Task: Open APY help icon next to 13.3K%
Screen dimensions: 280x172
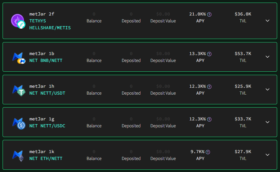Action: pyautogui.click(x=209, y=54)
